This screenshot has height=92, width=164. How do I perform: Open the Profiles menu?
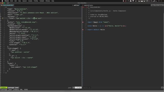pyautogui.click(x=36, y=1)
